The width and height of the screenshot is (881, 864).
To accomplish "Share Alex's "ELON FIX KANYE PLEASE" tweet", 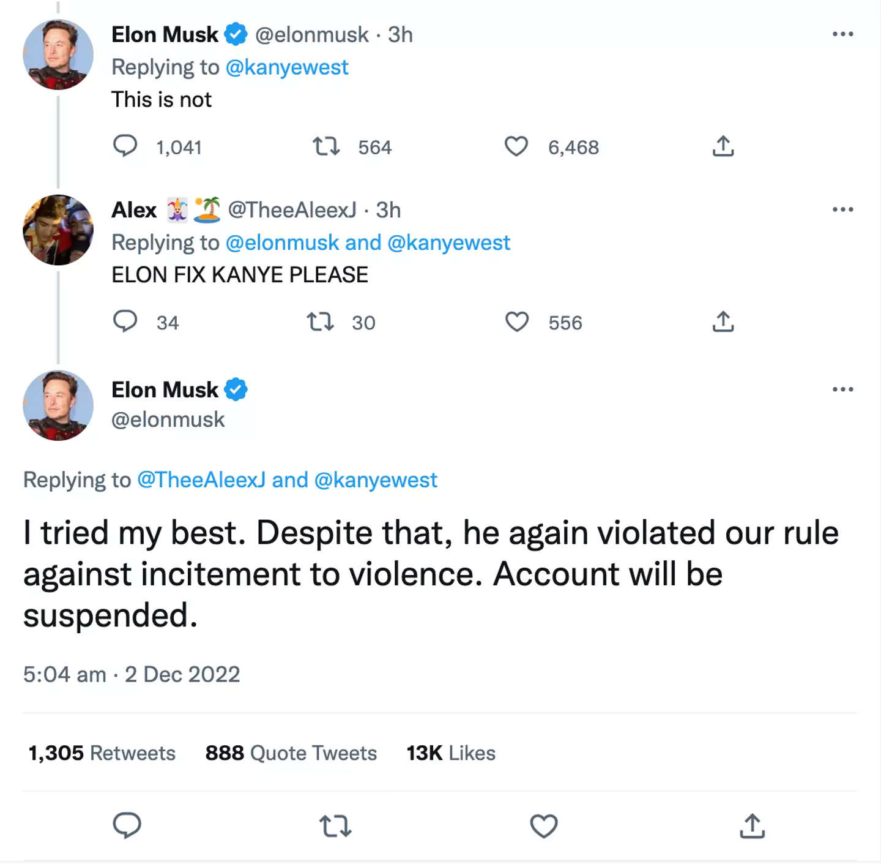I will (723, 322).
